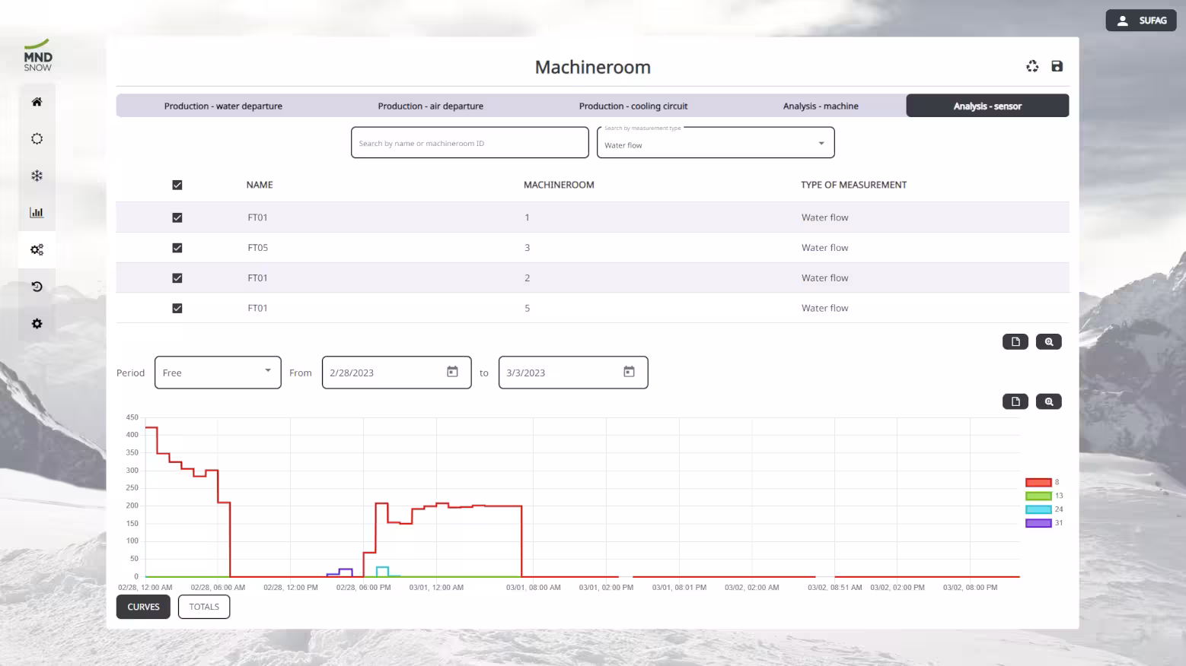Expand the Period dropdown set to Free
Viewport: 1186px width, 666px height.
click(x=218, y=373)
